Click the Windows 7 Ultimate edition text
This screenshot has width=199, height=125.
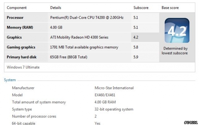[x=23, y=67]
